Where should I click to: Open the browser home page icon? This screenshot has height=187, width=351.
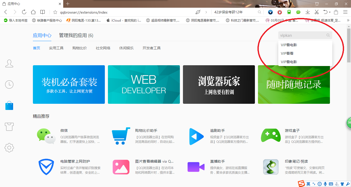click(x=33, y=12)
